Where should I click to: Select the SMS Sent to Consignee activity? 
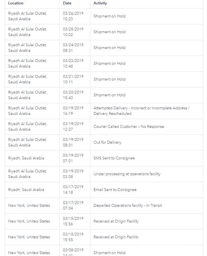tap(114, 158)
